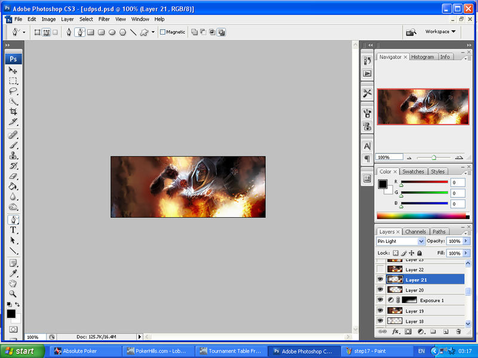Choose the Ellipse shape in options bar
Viewport: 478px width, 358px height.
pos(112,32)
